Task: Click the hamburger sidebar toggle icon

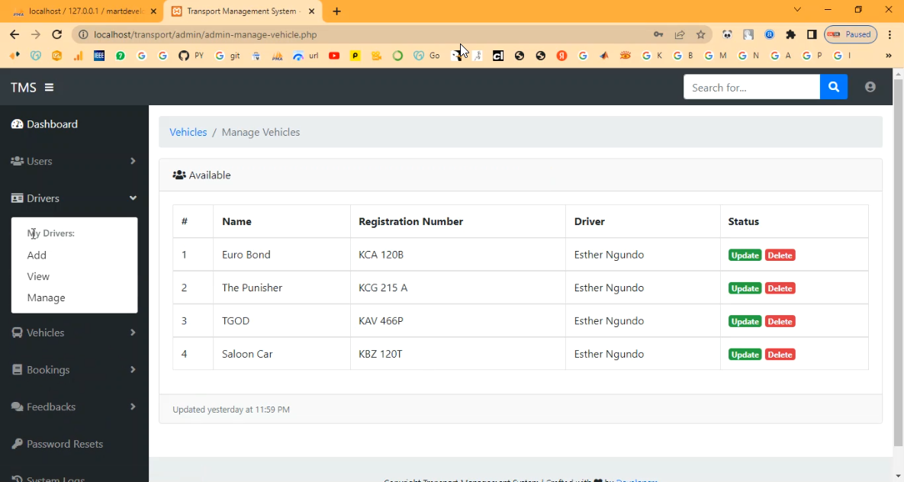Action: click(x=49, y=88)
